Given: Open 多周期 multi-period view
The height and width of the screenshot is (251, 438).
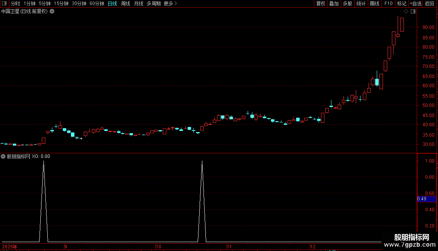Looking at the screenshot, I should 153,3.
